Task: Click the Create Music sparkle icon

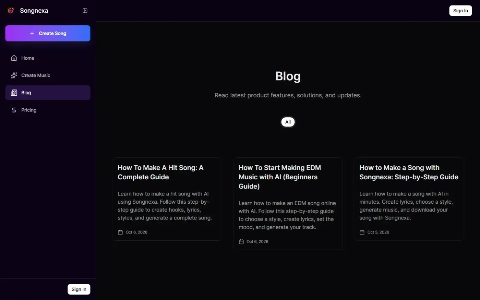Action: tap(14, 75)
